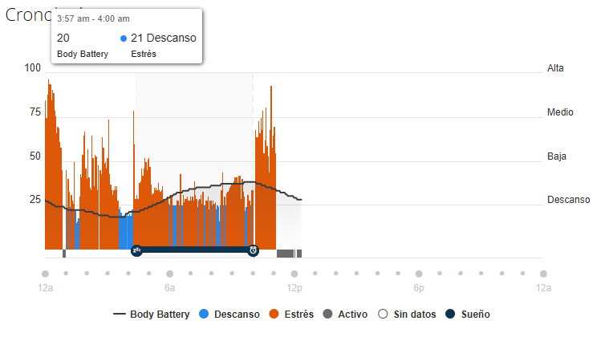Click the Medio stress level label

click(x=559, y=112)
